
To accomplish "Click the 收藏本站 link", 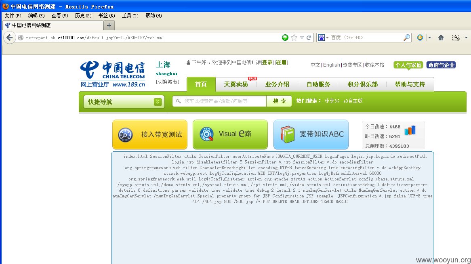I will click(x=374, y=65).
